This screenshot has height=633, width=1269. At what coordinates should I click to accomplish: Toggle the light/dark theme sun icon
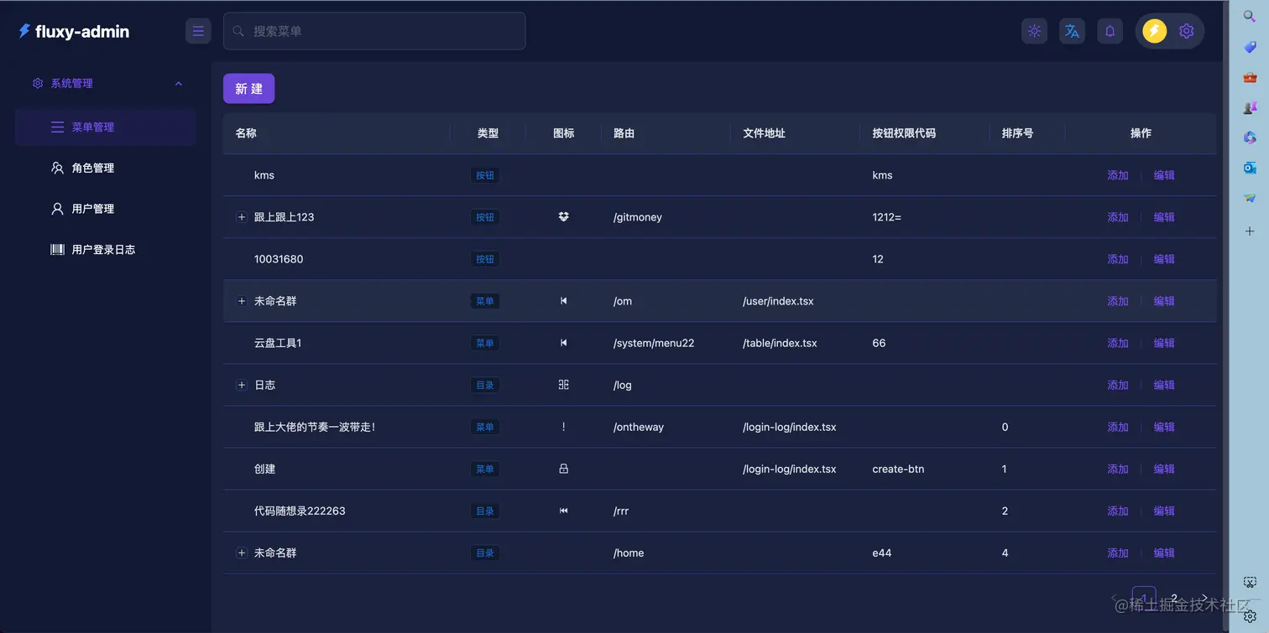pos(1034,31)
